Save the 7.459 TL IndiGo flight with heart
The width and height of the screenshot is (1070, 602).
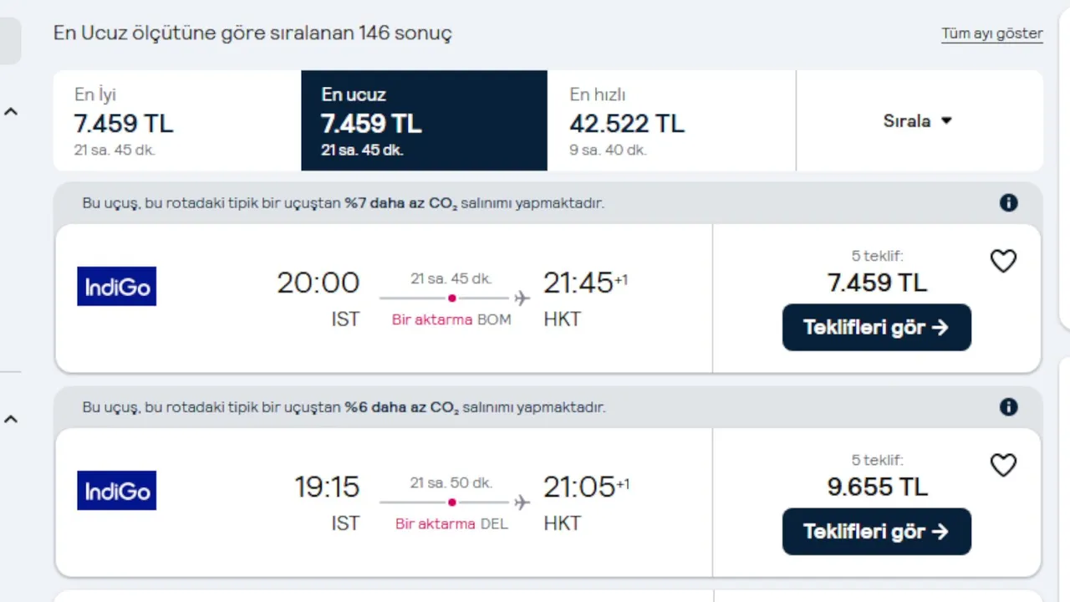pos(1003,262)
